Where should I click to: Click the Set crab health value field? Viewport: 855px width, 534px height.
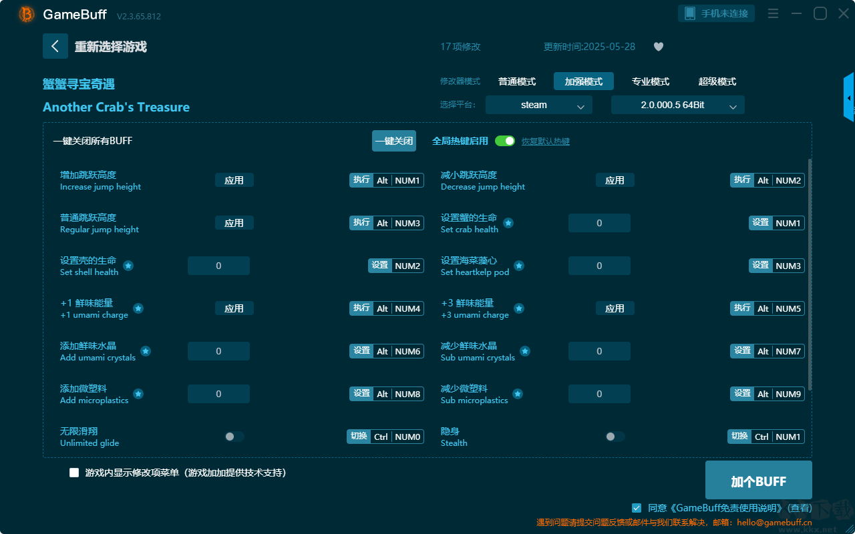click(599, 223)
